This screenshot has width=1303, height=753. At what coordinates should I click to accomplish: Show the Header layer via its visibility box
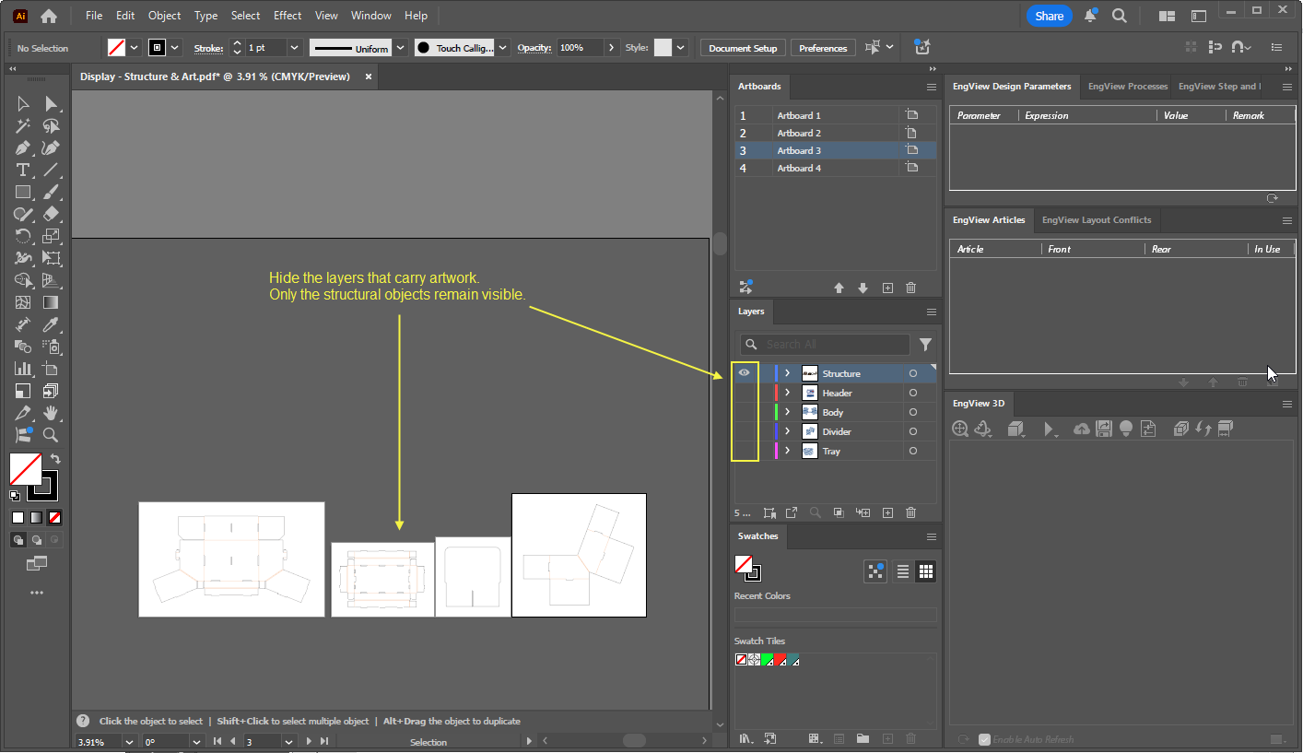click(744, 393)
